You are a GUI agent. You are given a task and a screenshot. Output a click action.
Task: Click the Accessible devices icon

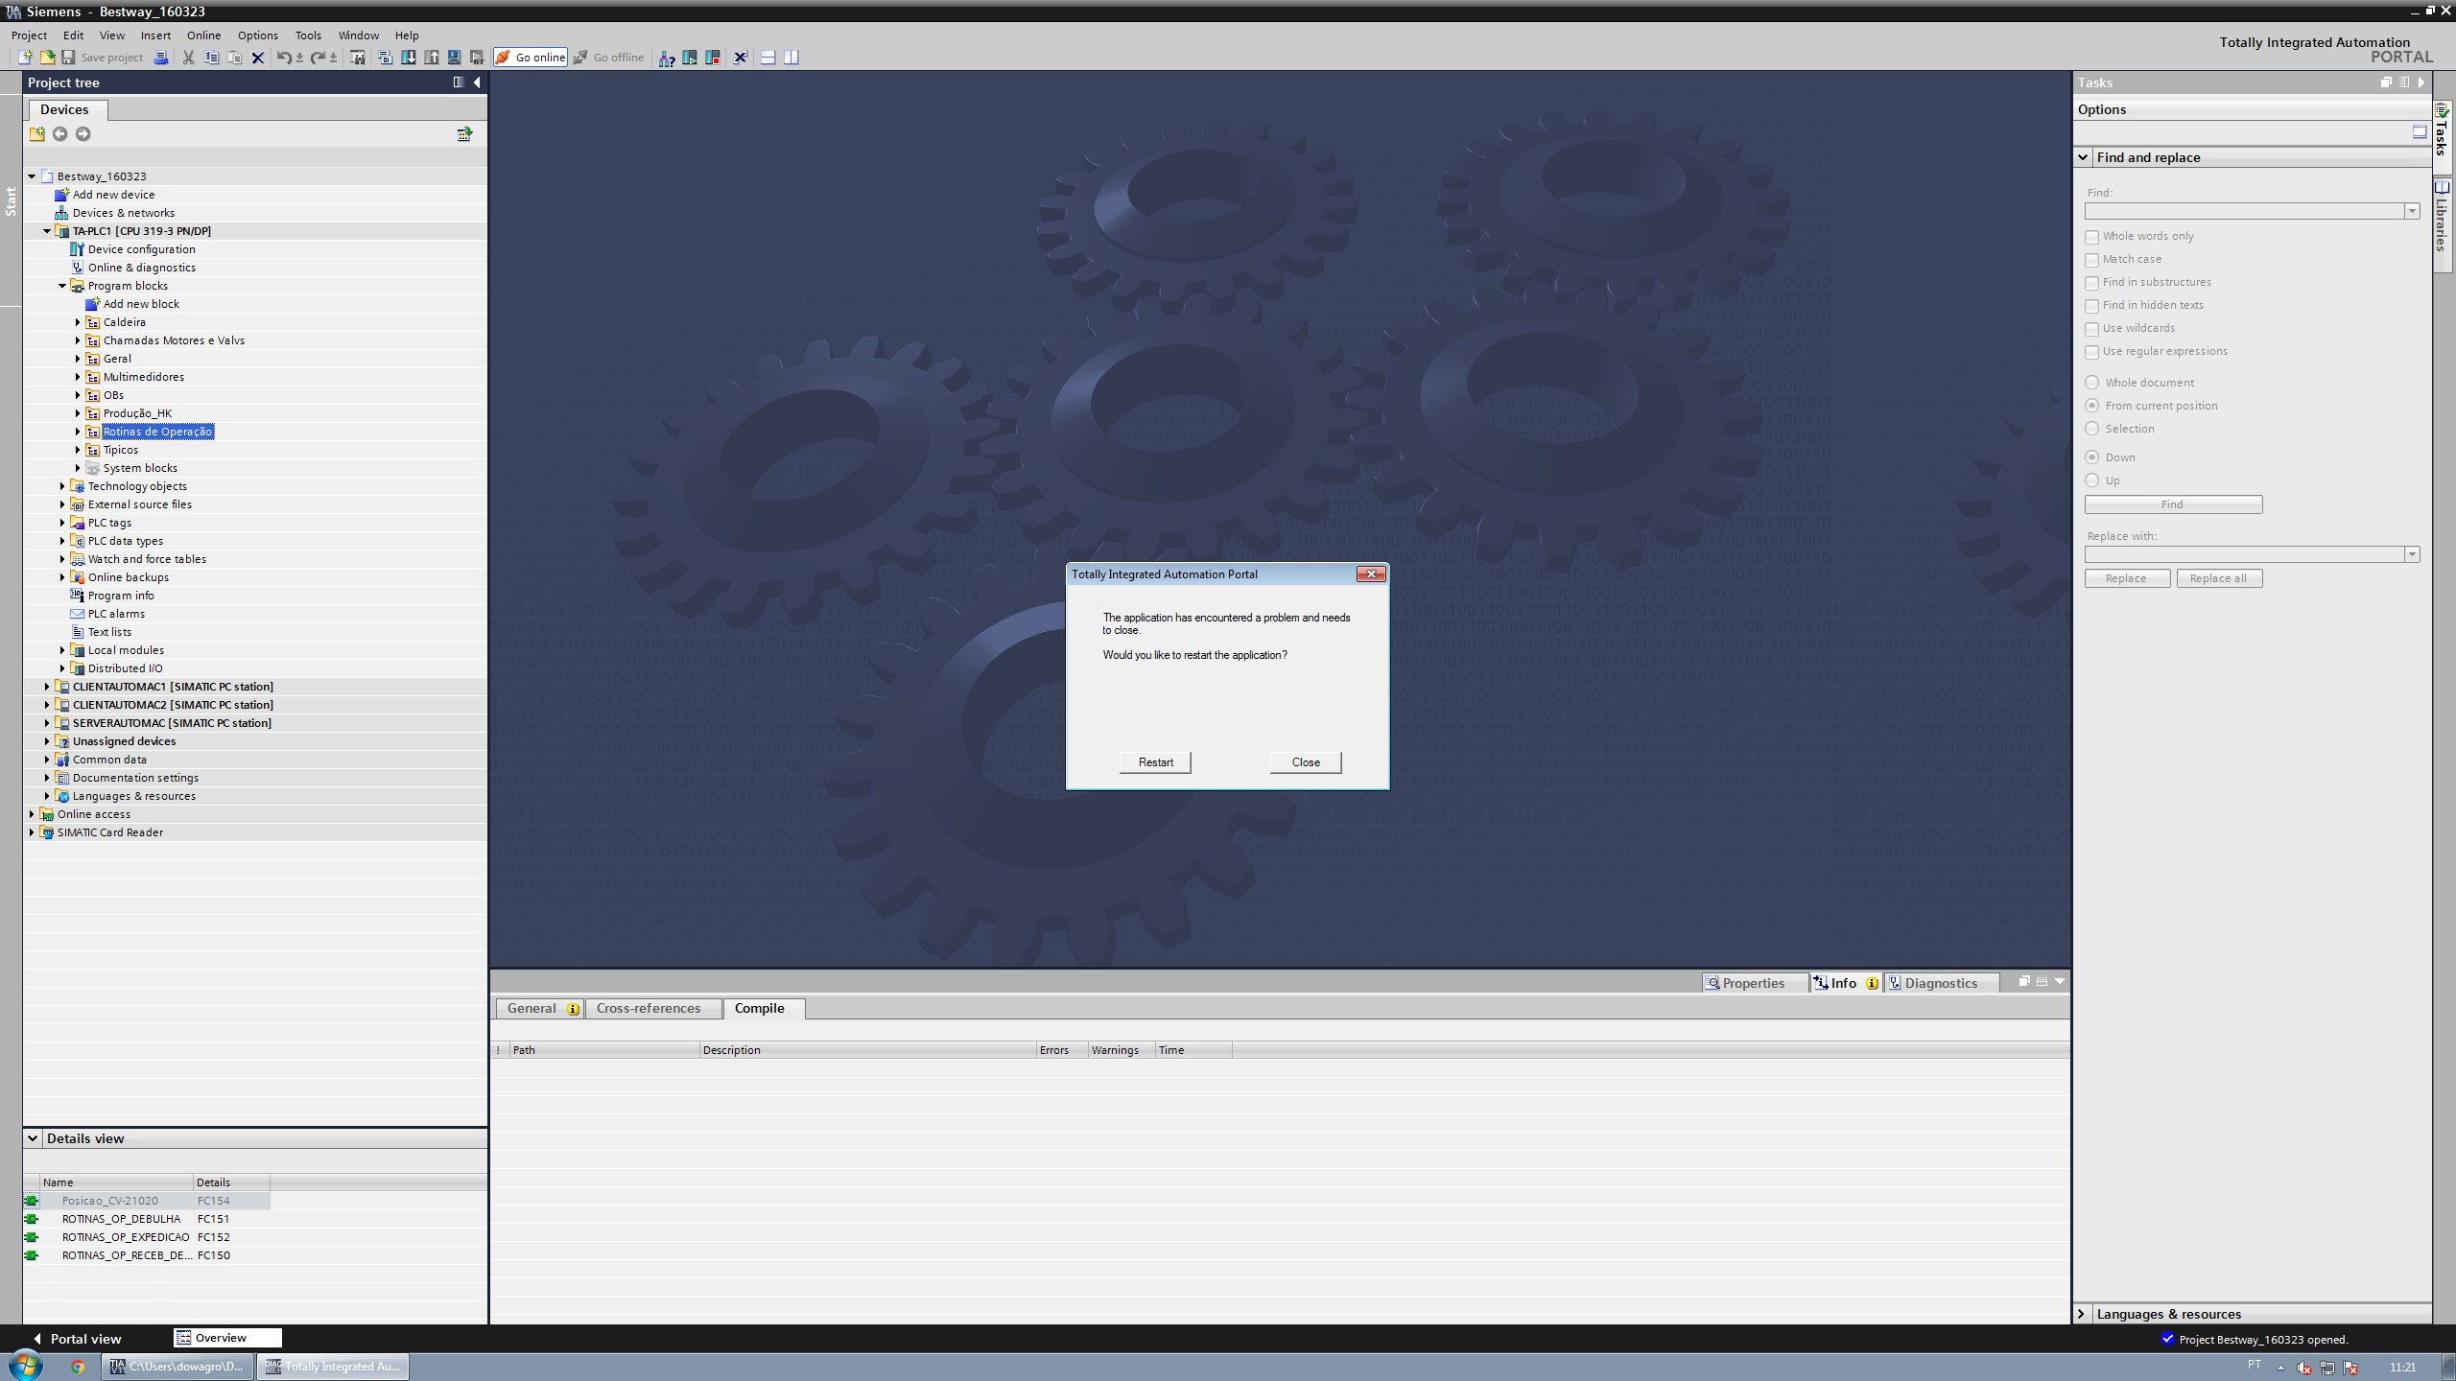coord(666,58)
